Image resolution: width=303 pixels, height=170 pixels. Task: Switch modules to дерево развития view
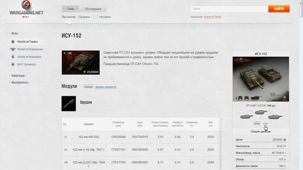pyautogui.click(x=106, y=87)
